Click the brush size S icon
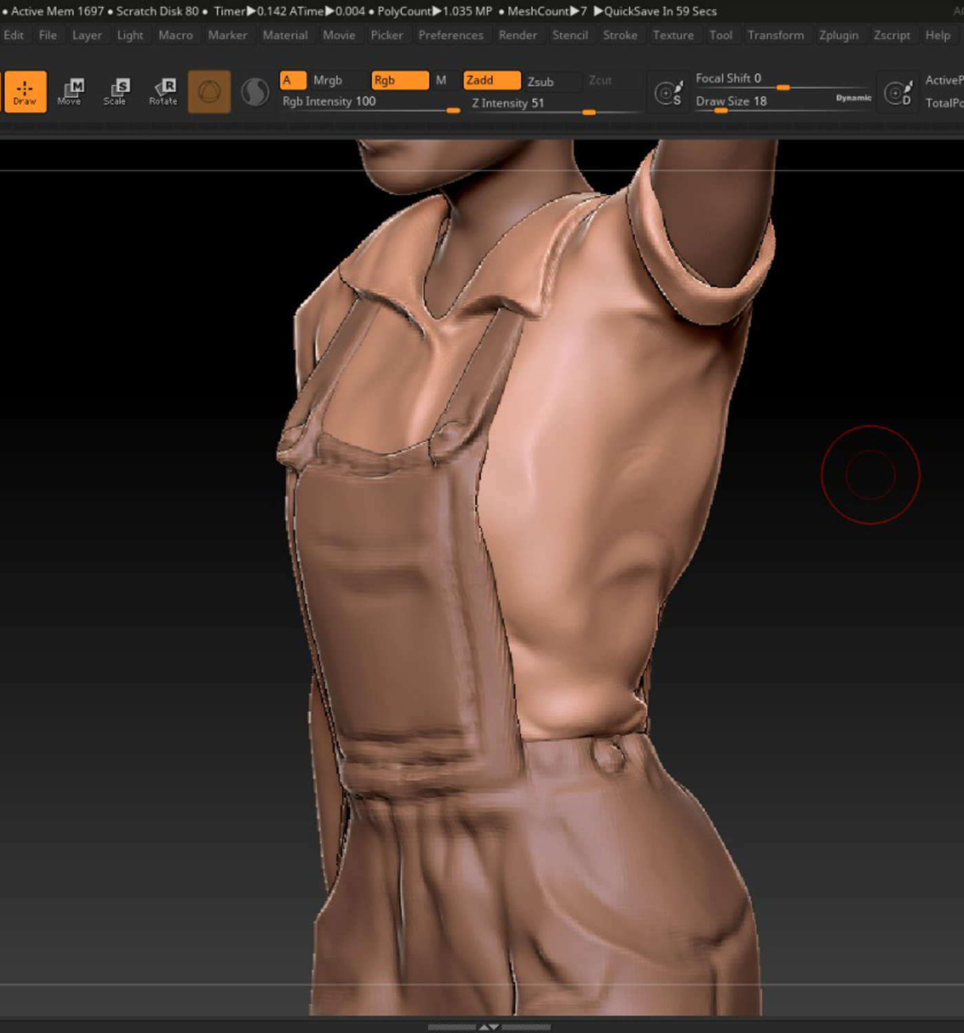The width and height of the screenshot is (964, 1033). tap(668, 92)
